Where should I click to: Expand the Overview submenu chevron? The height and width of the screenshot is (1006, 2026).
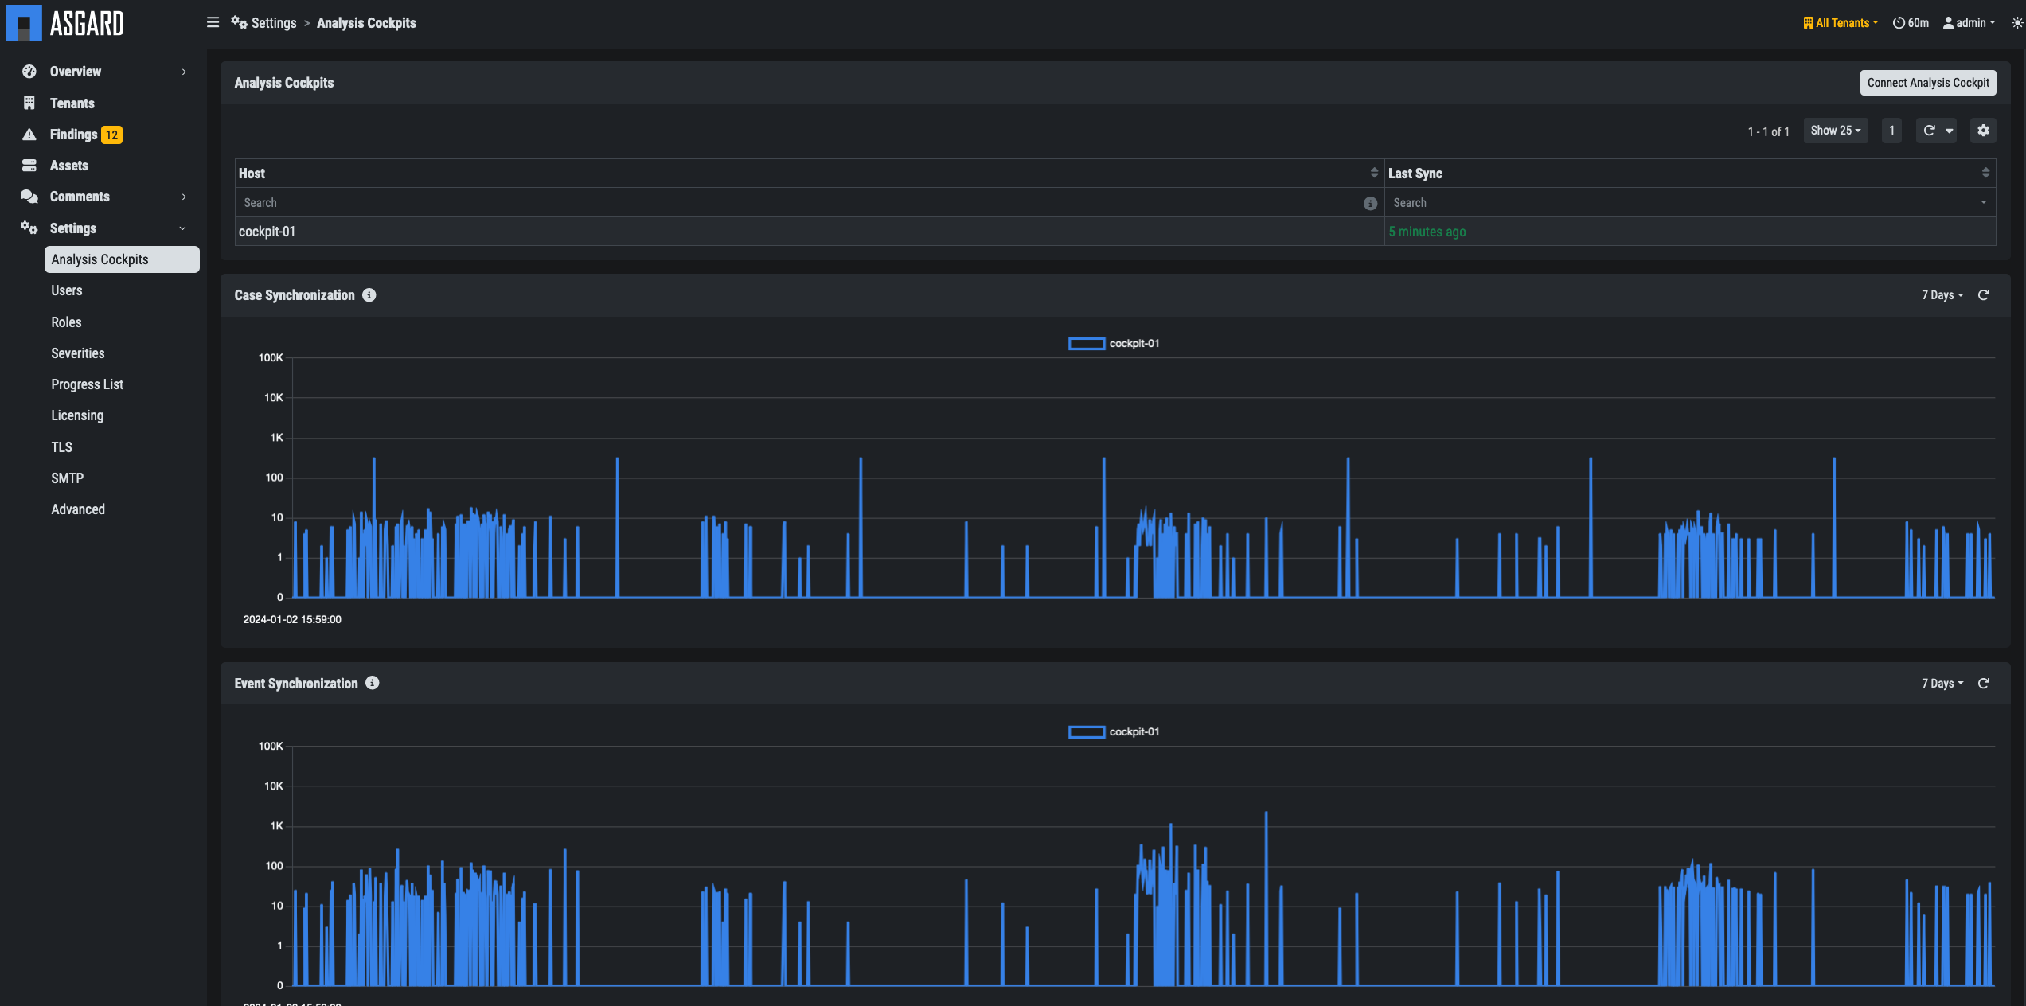point(184,72)
